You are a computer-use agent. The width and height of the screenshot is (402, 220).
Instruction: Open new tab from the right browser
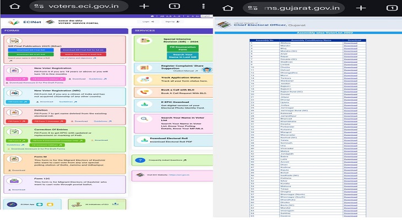[x=362, y=7]
